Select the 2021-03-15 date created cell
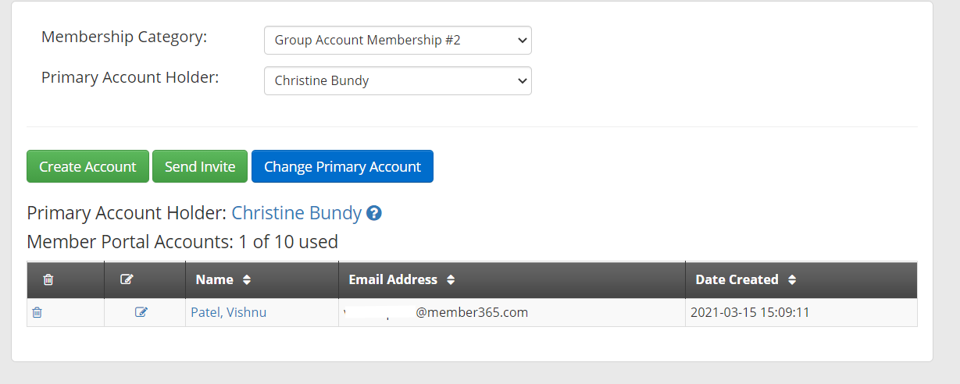960x384 pixels. coord(801,312)
